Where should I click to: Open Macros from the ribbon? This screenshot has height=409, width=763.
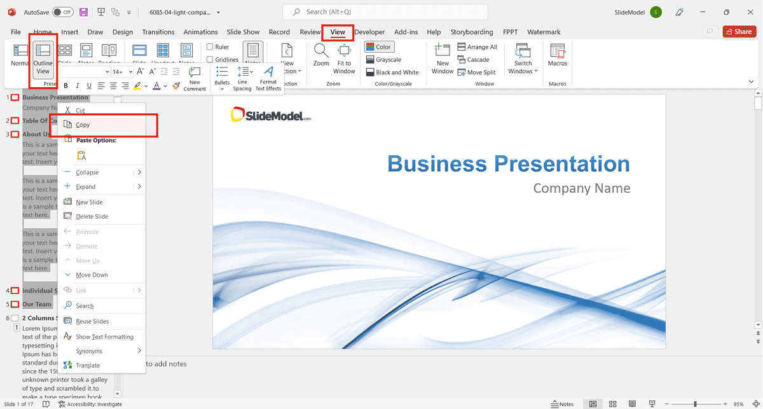coord(557,55)
